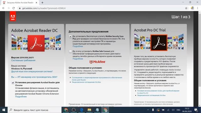Click the network tray icon

[168, 110]
